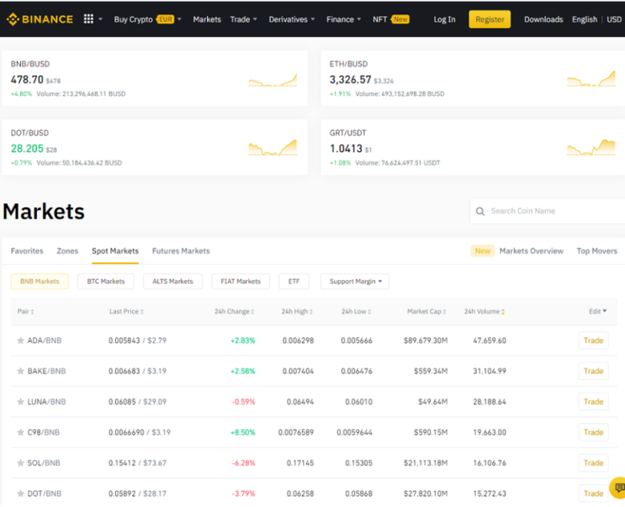Viewport: 625px width, 507px height.
Task: Select the ETF filter button
Action: tap(294, 281)
